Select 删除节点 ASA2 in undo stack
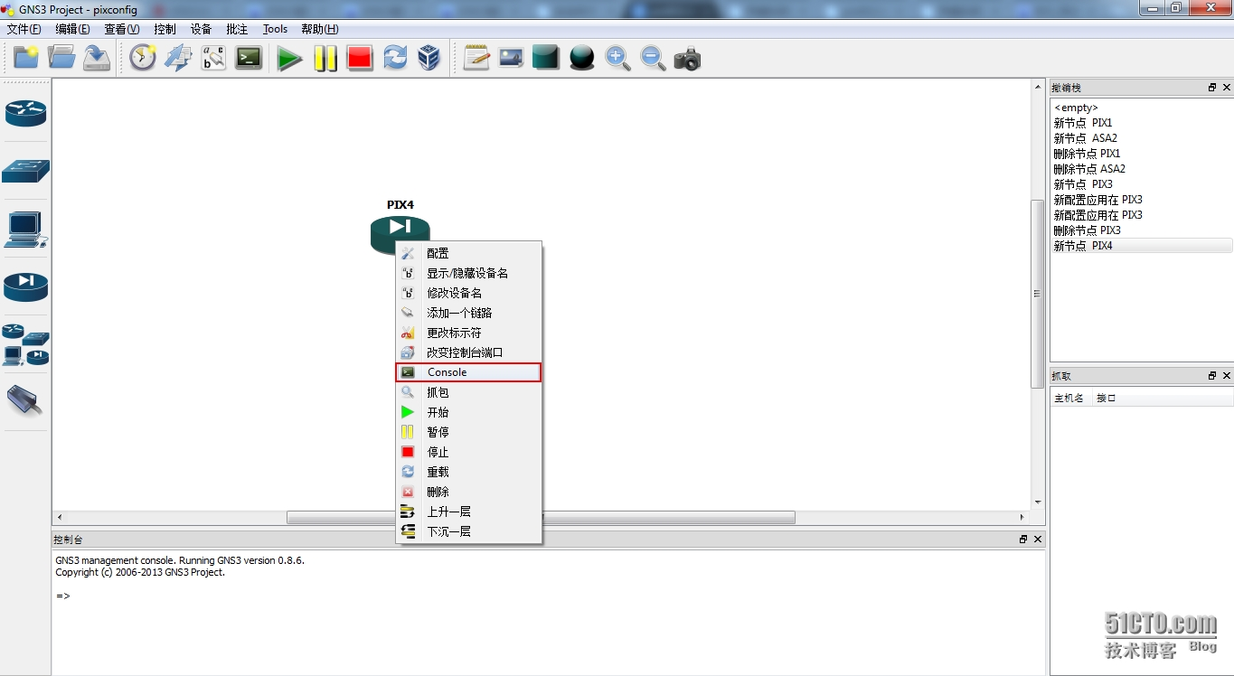Screen dimensions: 1234x676 click(1142, 169)
